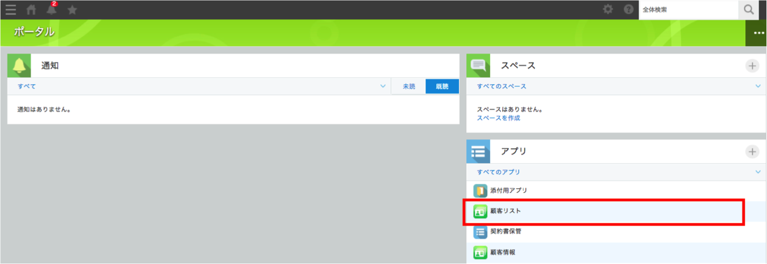Click the アプリ list panel icon
Viewport: 767px width, 264px height.
pyautogui.click(x=478, y=151)
